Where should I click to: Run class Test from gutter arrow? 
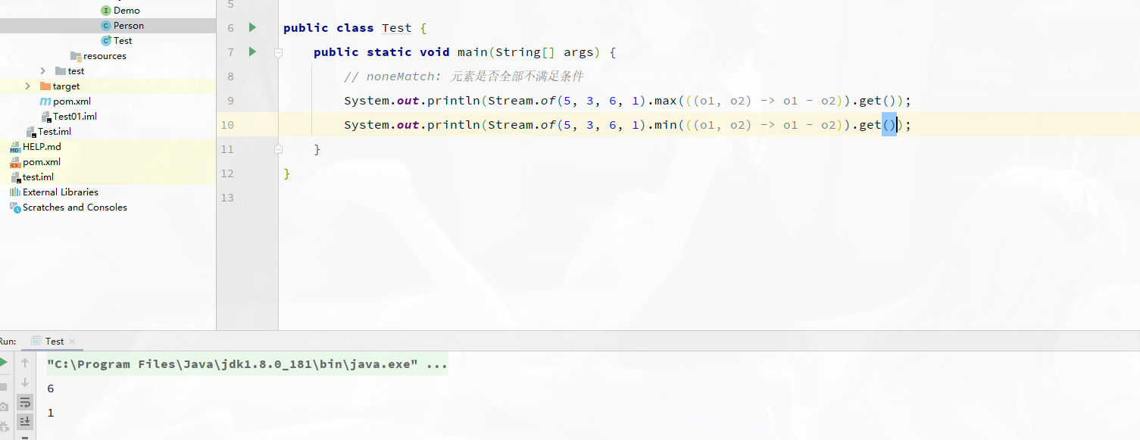(252, 27)
